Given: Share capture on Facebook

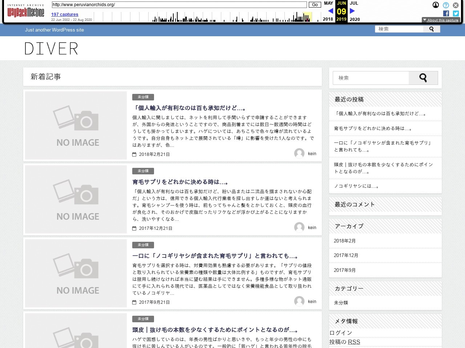Looking at the screenshot, I should tap(446, 13).
